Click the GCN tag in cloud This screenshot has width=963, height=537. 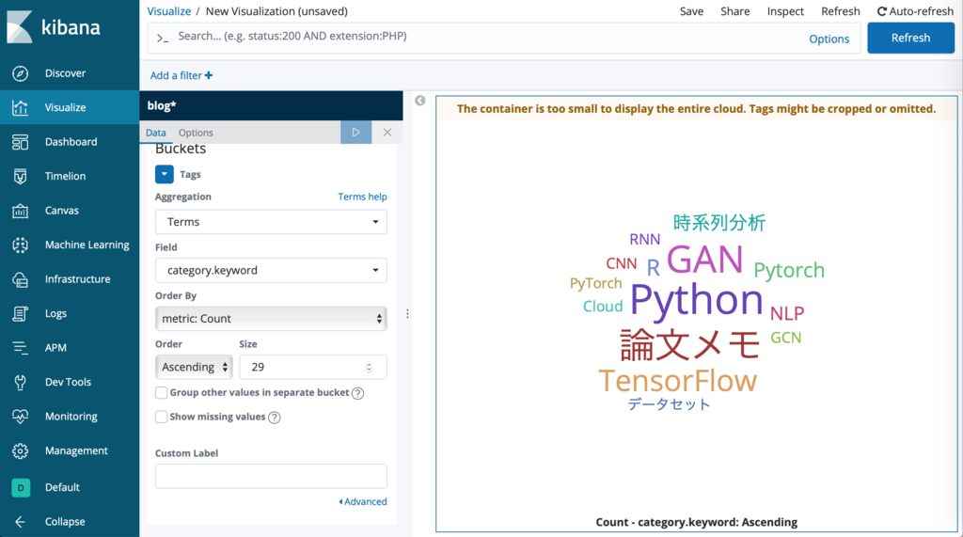coord(785,338)
